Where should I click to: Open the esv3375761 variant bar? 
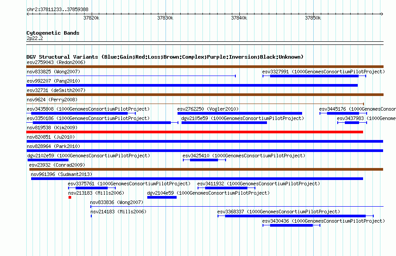[x=92, y=188]
